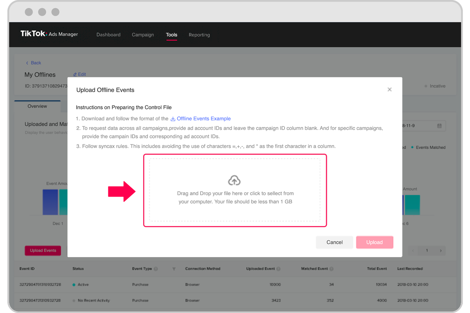Click the TikTok Ads Manager logo
This screenshot has height=313, width=470.
[x=49, y=34]
